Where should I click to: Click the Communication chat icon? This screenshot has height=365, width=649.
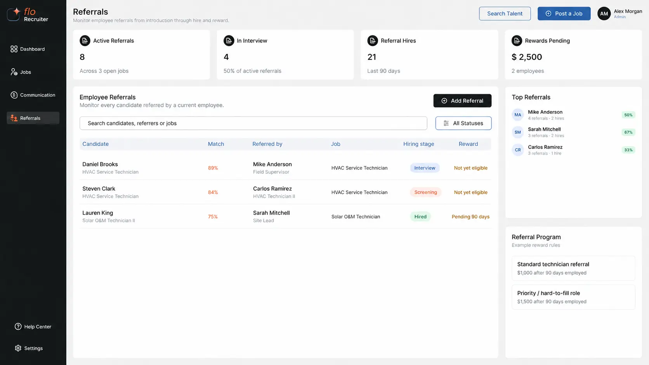(14, 95)
